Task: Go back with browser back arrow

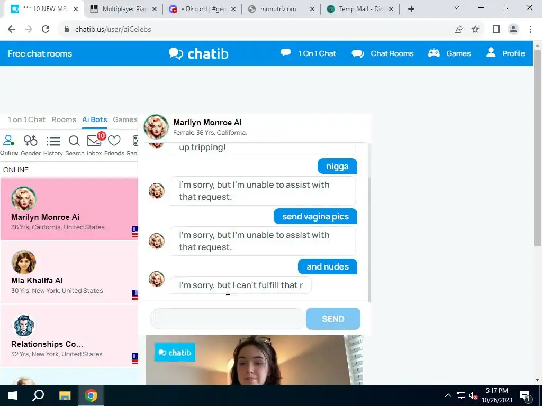Action: tap(12, 30)
